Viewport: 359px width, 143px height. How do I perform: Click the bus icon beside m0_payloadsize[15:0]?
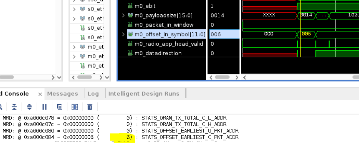click(130, 15)
